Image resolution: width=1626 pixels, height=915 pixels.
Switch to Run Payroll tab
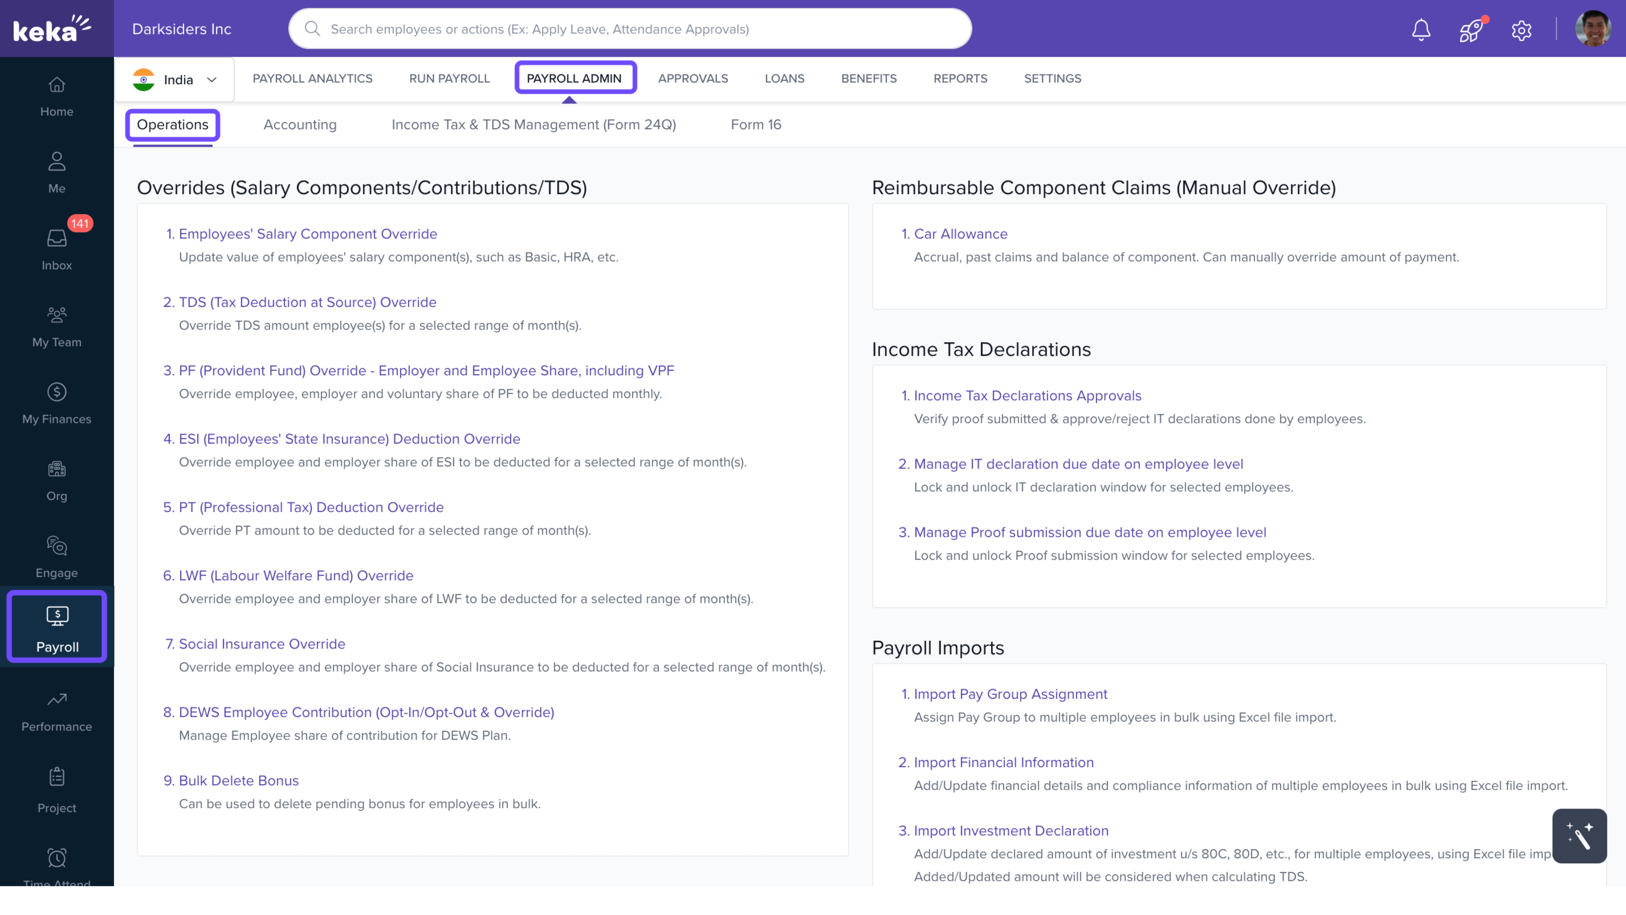click(x=449, y=78)
